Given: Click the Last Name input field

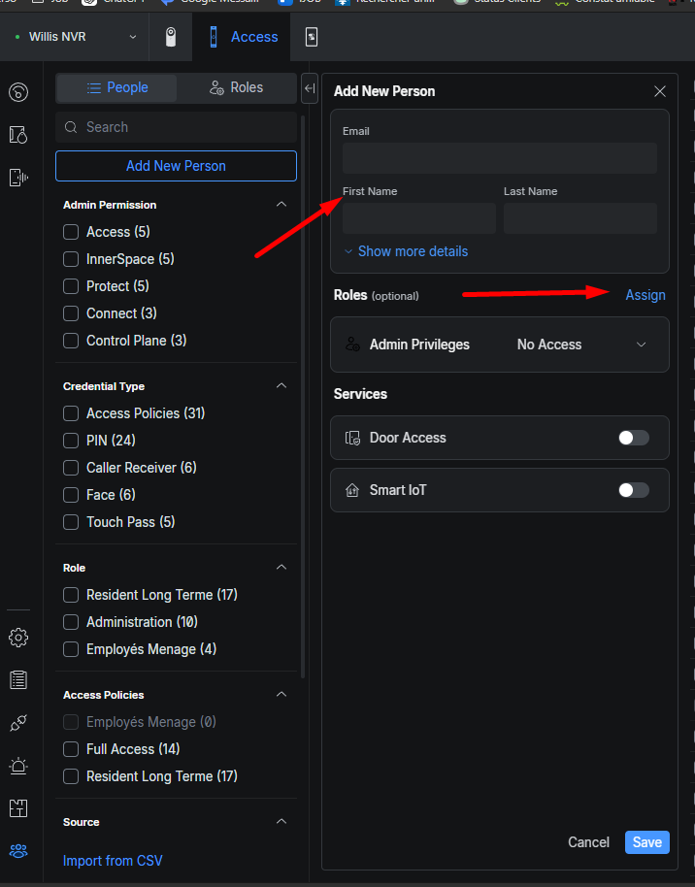Looking at the screenshot, I should click(580, 218).
